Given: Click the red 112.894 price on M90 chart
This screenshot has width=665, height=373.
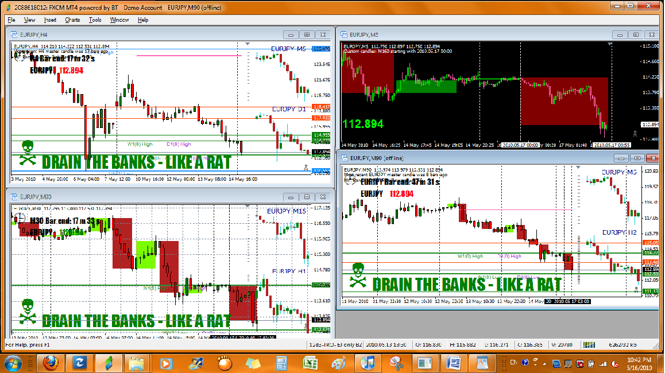Looking at the screenshot, I should click(401, 194).
